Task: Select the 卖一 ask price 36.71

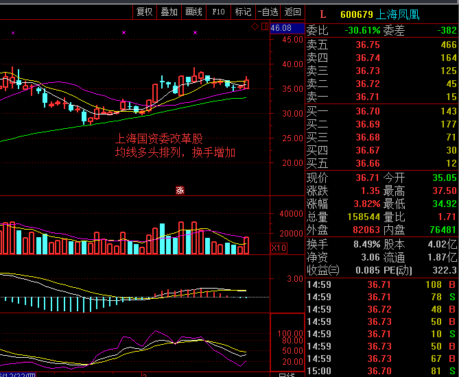Action: [367, 97]
